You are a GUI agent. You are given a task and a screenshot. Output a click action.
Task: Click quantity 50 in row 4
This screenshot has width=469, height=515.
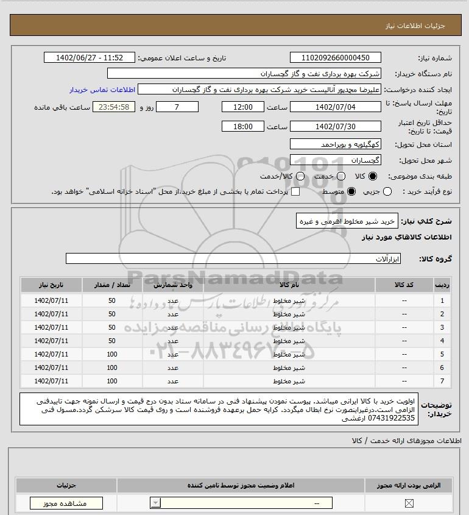112,341
